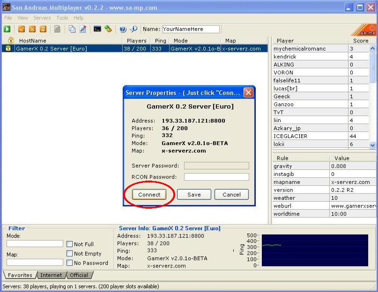The image size is (378, 292).
Task: Select player kendrick in player list
Action: (321, 56)
